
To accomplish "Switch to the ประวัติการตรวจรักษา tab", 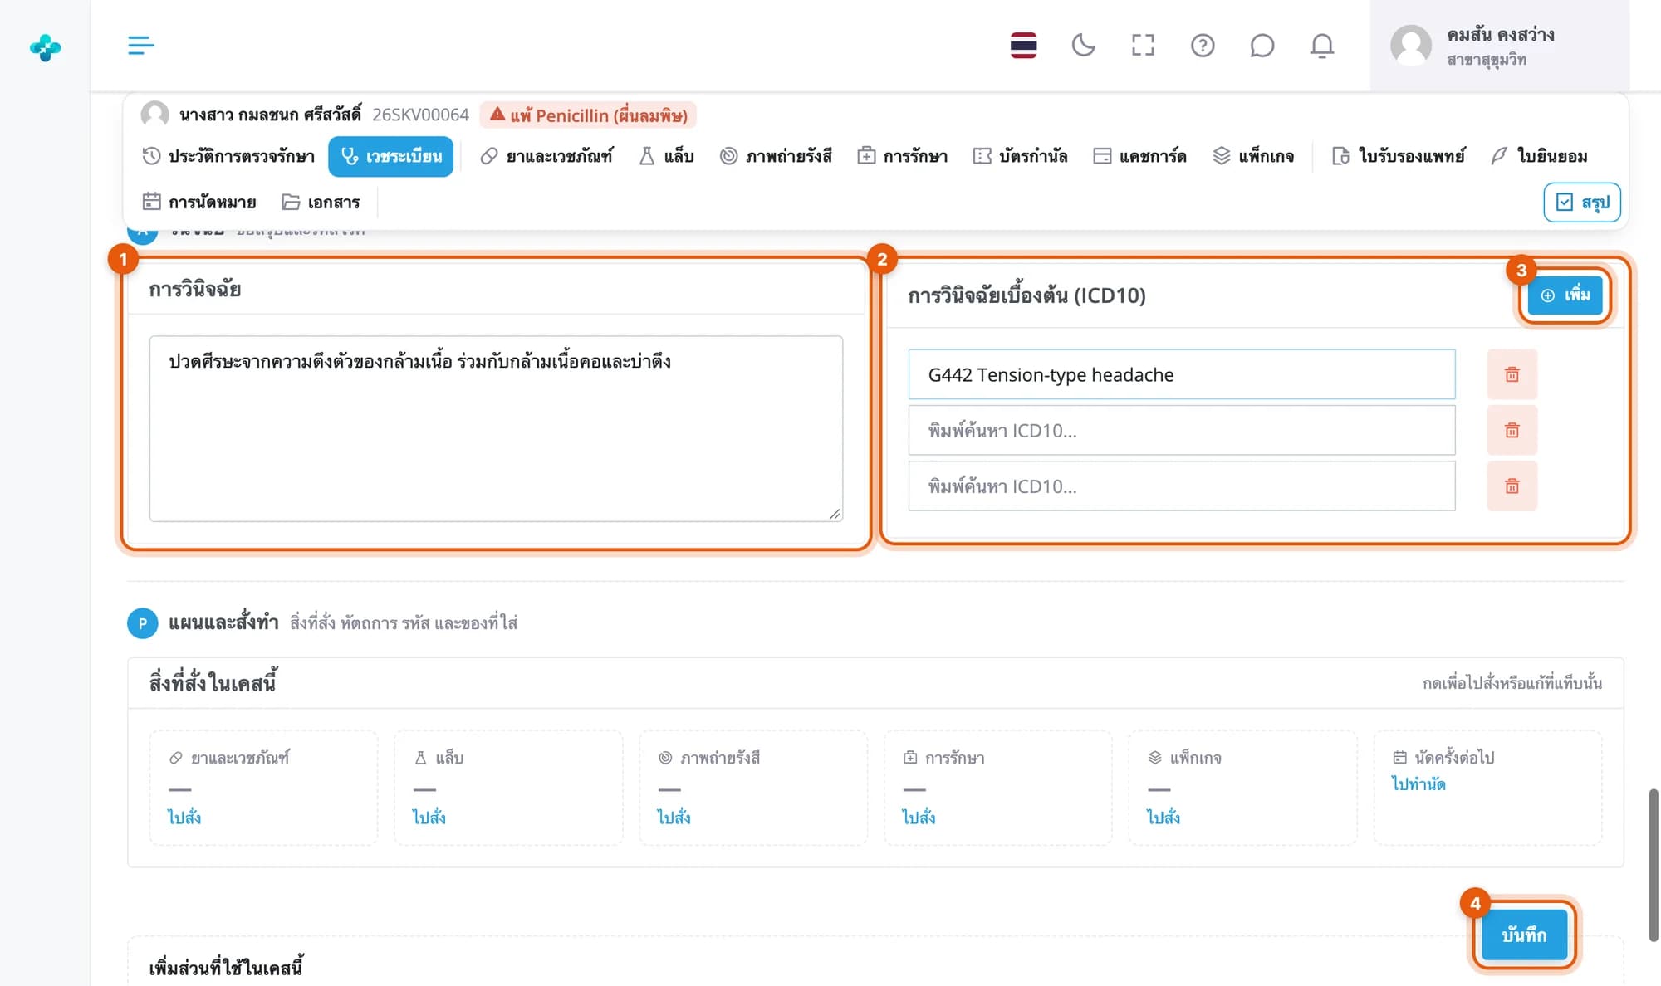I will point(228,156).
